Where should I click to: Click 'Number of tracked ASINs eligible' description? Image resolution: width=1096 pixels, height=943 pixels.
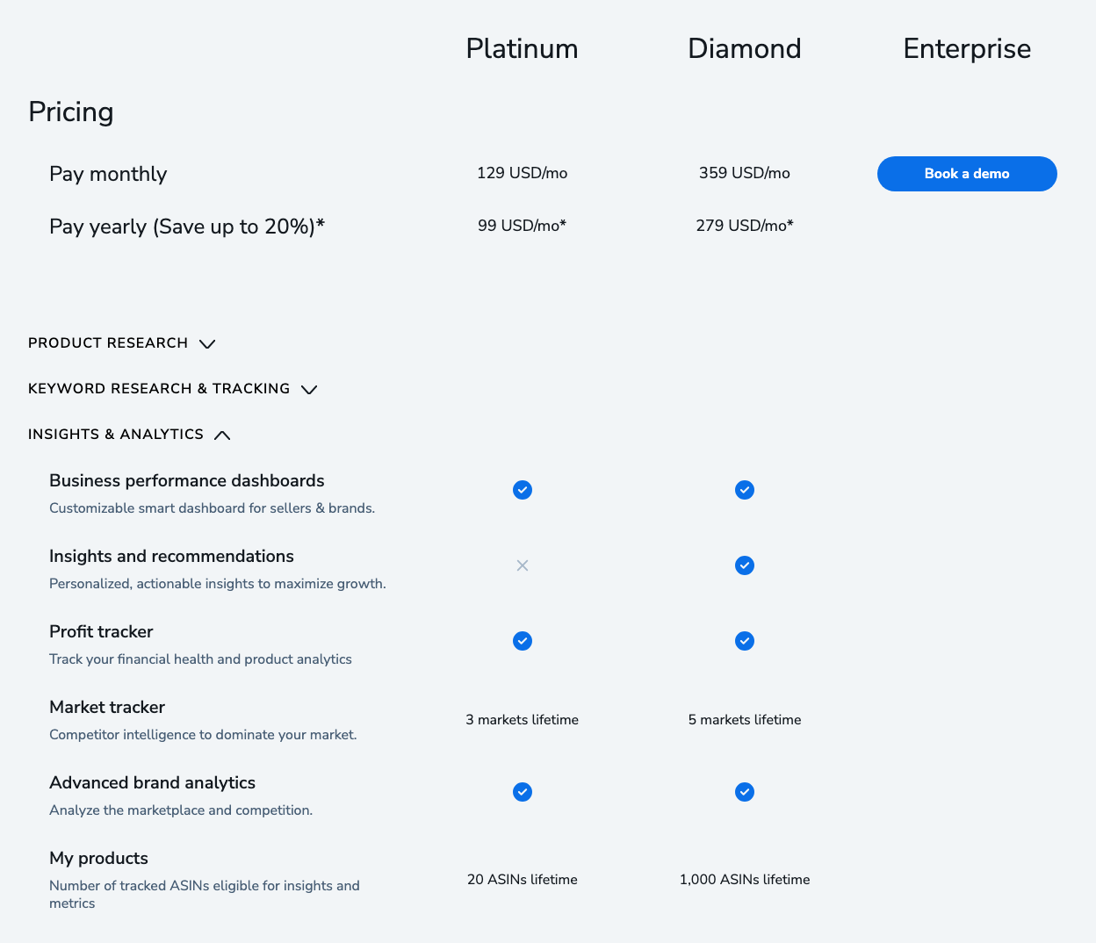(x=205, y=895)
